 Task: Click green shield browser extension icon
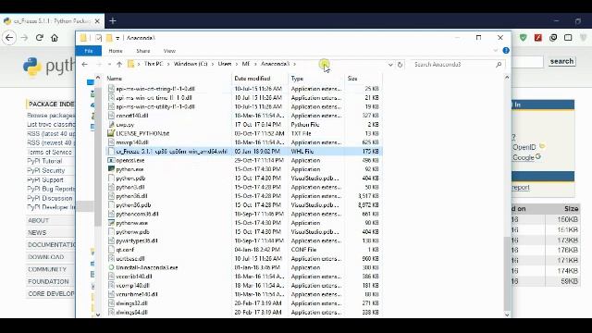point(523,38)
